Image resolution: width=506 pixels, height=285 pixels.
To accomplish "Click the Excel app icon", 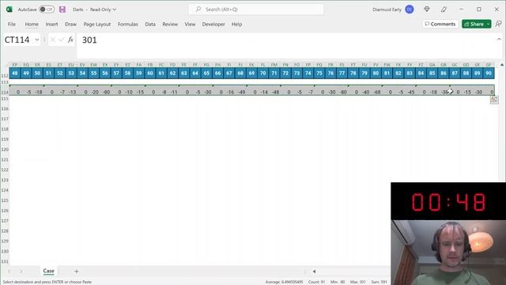I will tap(9, 9).
